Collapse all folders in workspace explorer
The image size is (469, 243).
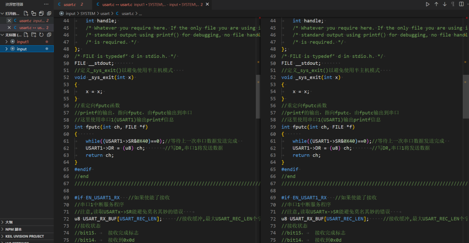pos(49,35)
